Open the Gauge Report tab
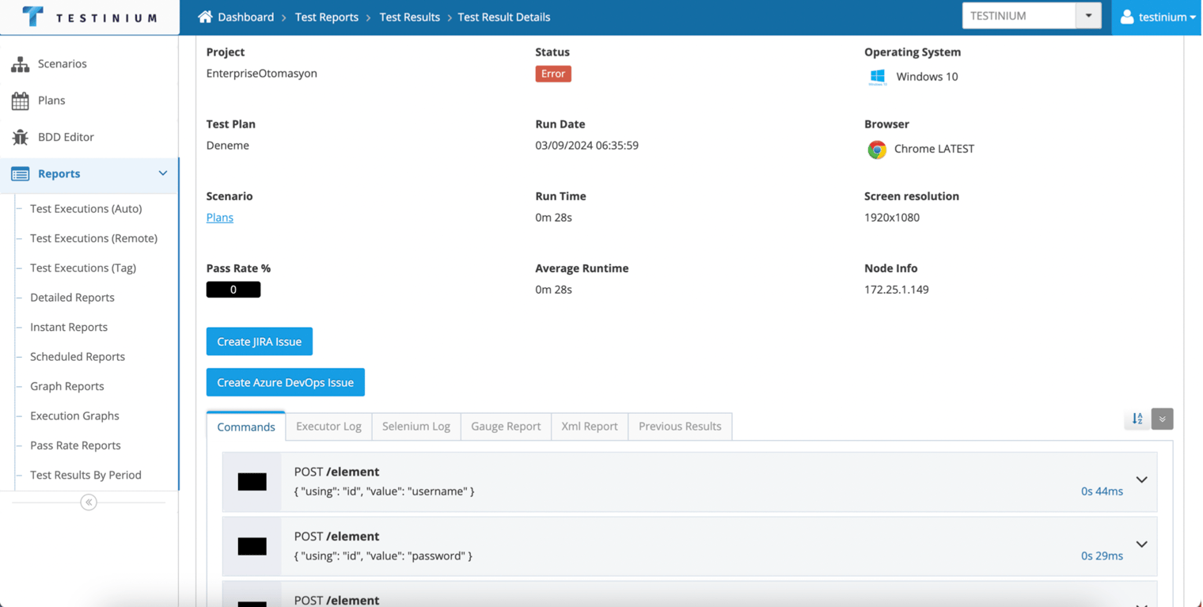The height and width of the screenshot is (607, 1203). pos(506,426)
